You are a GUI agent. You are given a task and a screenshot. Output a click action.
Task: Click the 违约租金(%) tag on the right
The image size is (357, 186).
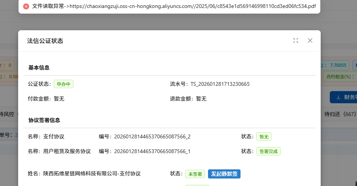pos(340,76)
